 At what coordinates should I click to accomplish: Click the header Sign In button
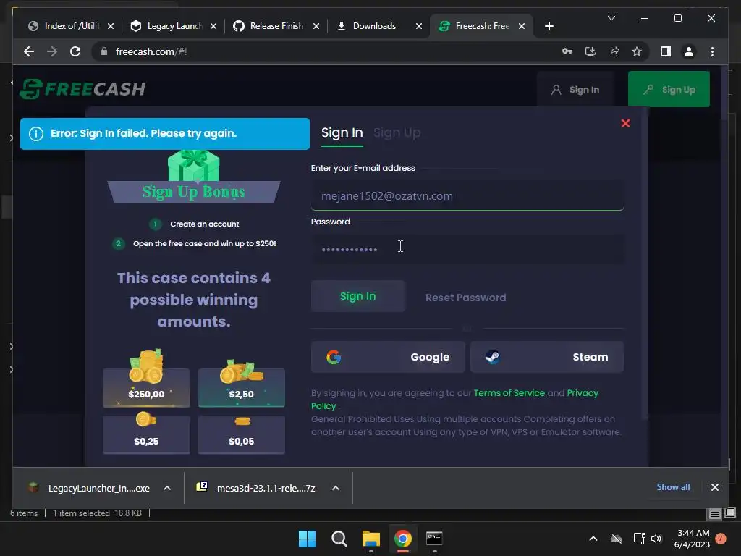click(x=575, y=89)
